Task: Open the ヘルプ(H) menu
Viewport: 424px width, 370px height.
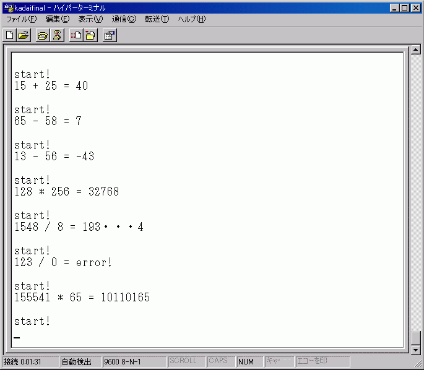Action: [192, 19]
